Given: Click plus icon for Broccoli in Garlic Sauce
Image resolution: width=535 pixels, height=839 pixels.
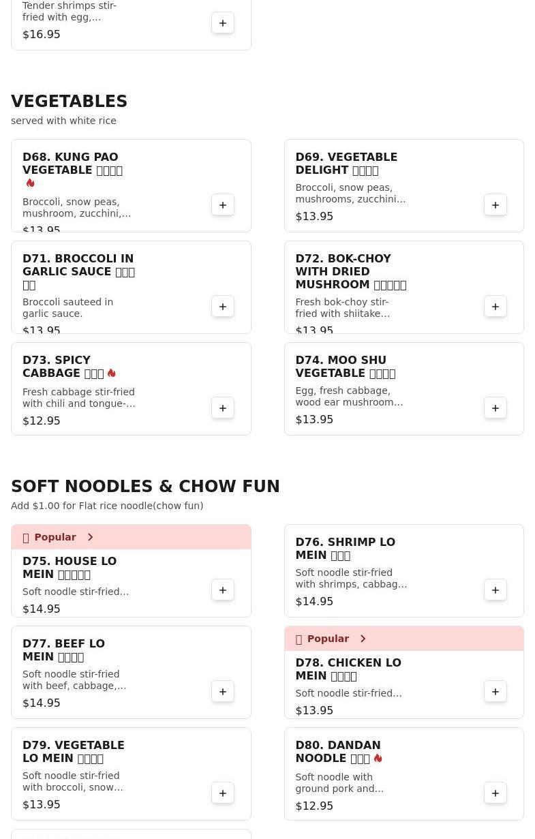Looking at the screenshot, I should point(223,307).
